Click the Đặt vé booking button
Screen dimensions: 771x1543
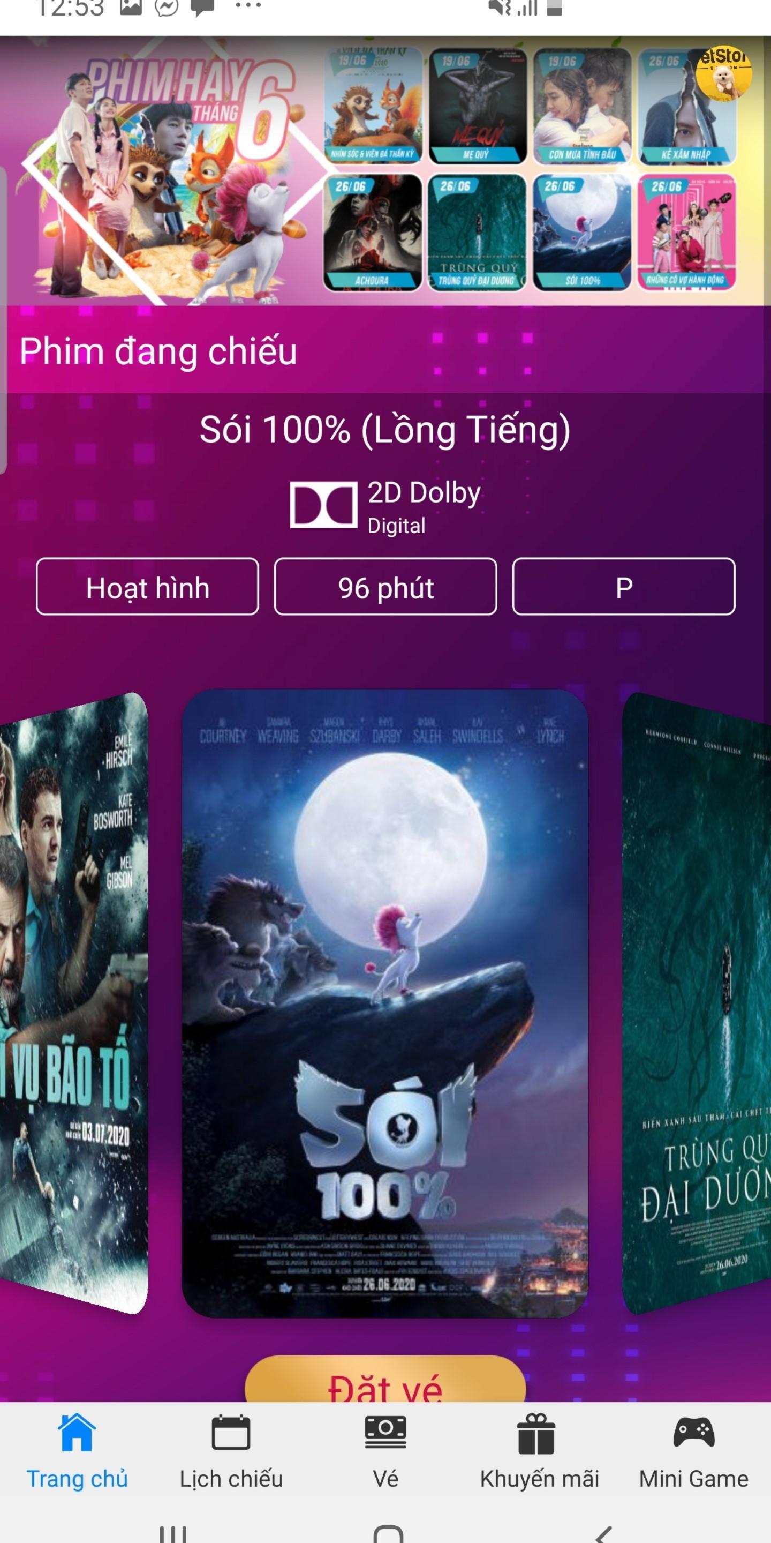[x=385, y=1379]
